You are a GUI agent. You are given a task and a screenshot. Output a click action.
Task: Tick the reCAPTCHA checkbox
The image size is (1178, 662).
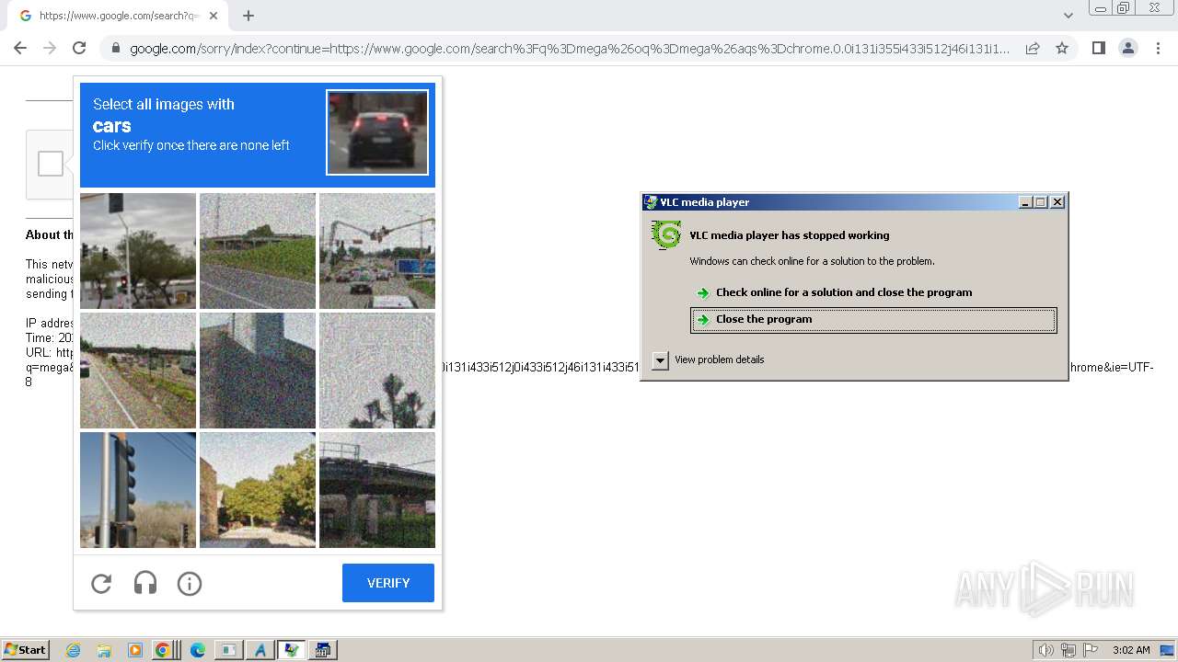click(x=51, y=164)
